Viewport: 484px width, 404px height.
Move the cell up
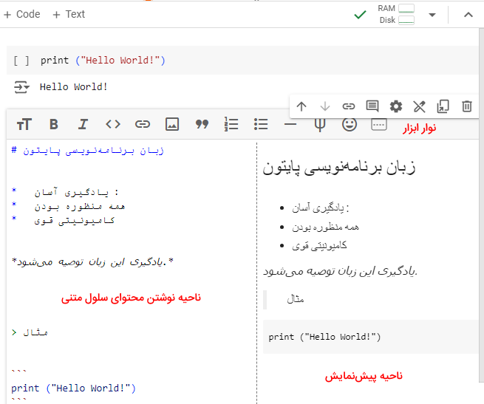tap(301, 106)
